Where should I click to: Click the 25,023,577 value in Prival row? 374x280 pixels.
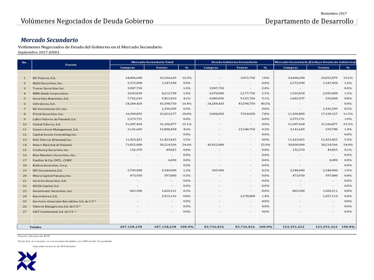click(168, 114)
